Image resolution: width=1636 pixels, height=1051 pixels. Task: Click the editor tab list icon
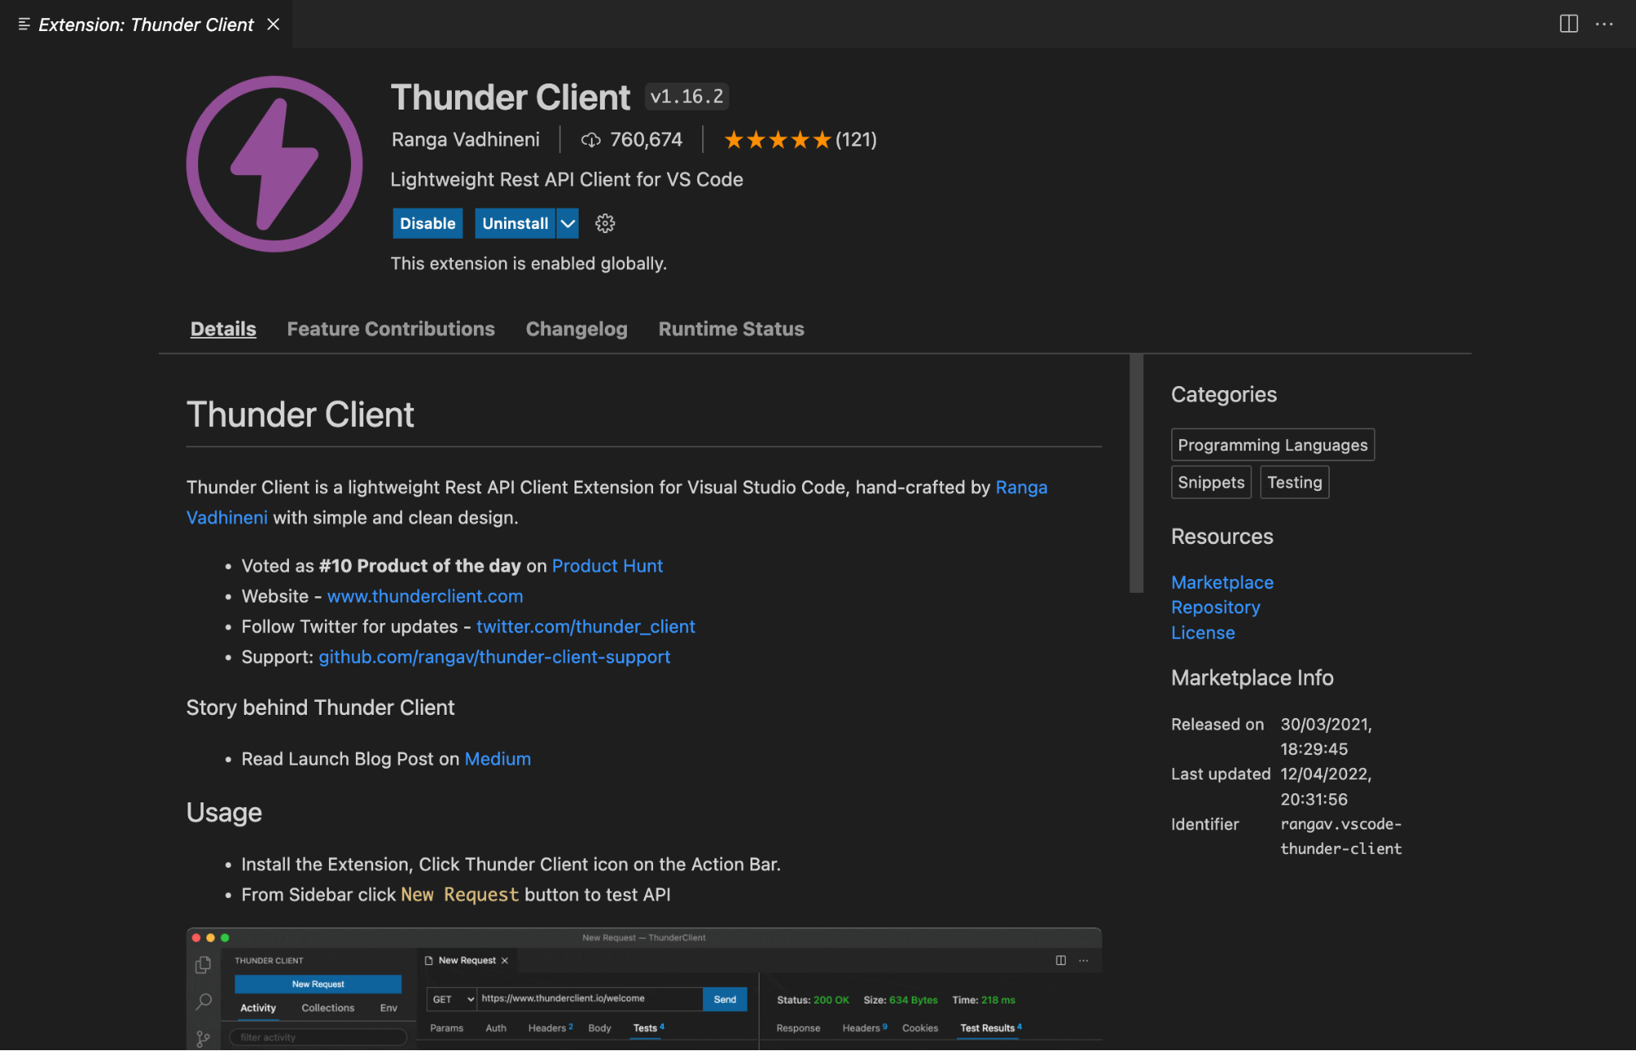24,25
